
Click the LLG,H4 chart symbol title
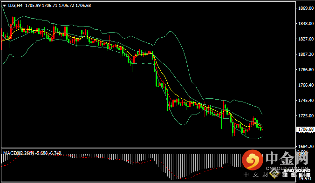coord(15,6)
